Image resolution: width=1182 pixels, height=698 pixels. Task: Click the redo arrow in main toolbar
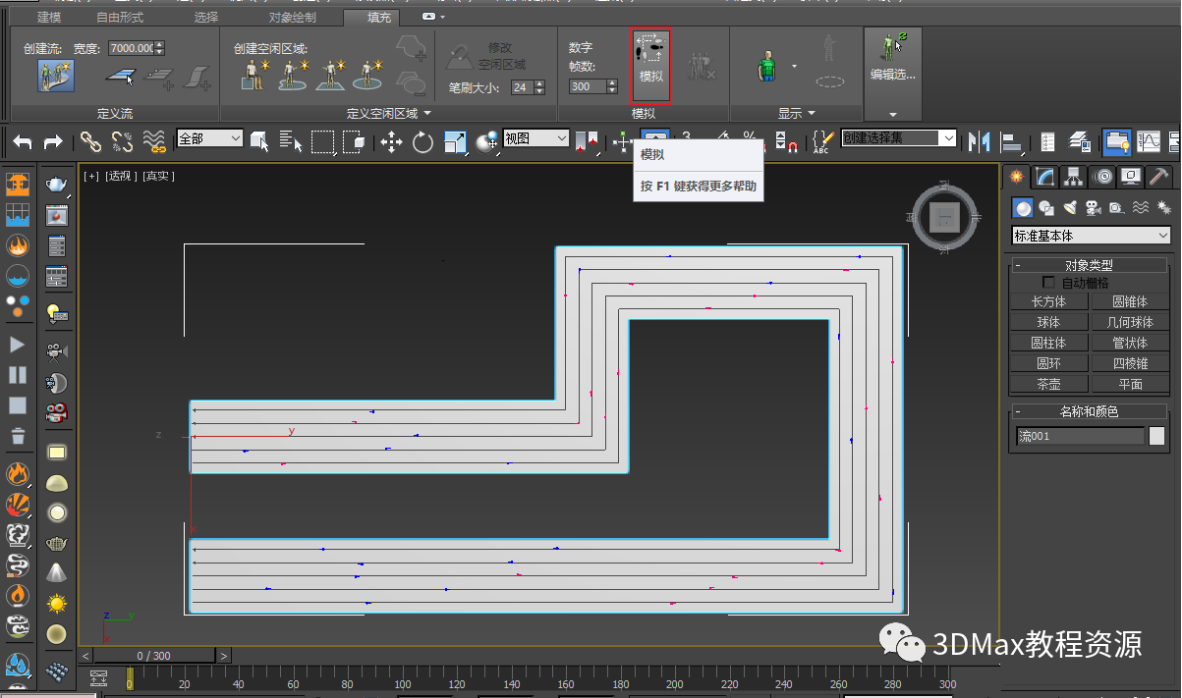(x=53, y=142)
